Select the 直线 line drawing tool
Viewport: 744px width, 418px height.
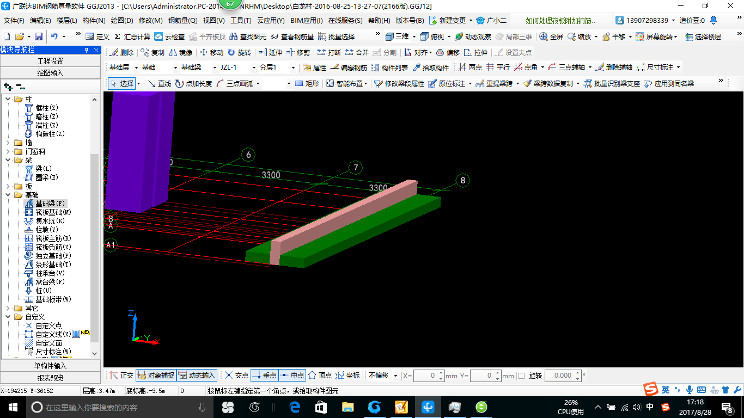point(159,84)
